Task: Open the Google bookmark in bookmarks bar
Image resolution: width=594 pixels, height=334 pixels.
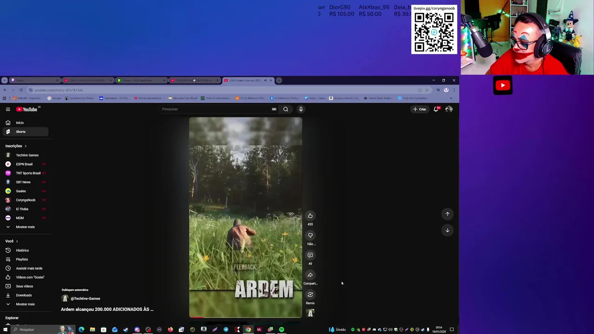Action: 54,98
